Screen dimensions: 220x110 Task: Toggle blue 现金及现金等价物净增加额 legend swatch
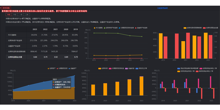pos(179,68)
